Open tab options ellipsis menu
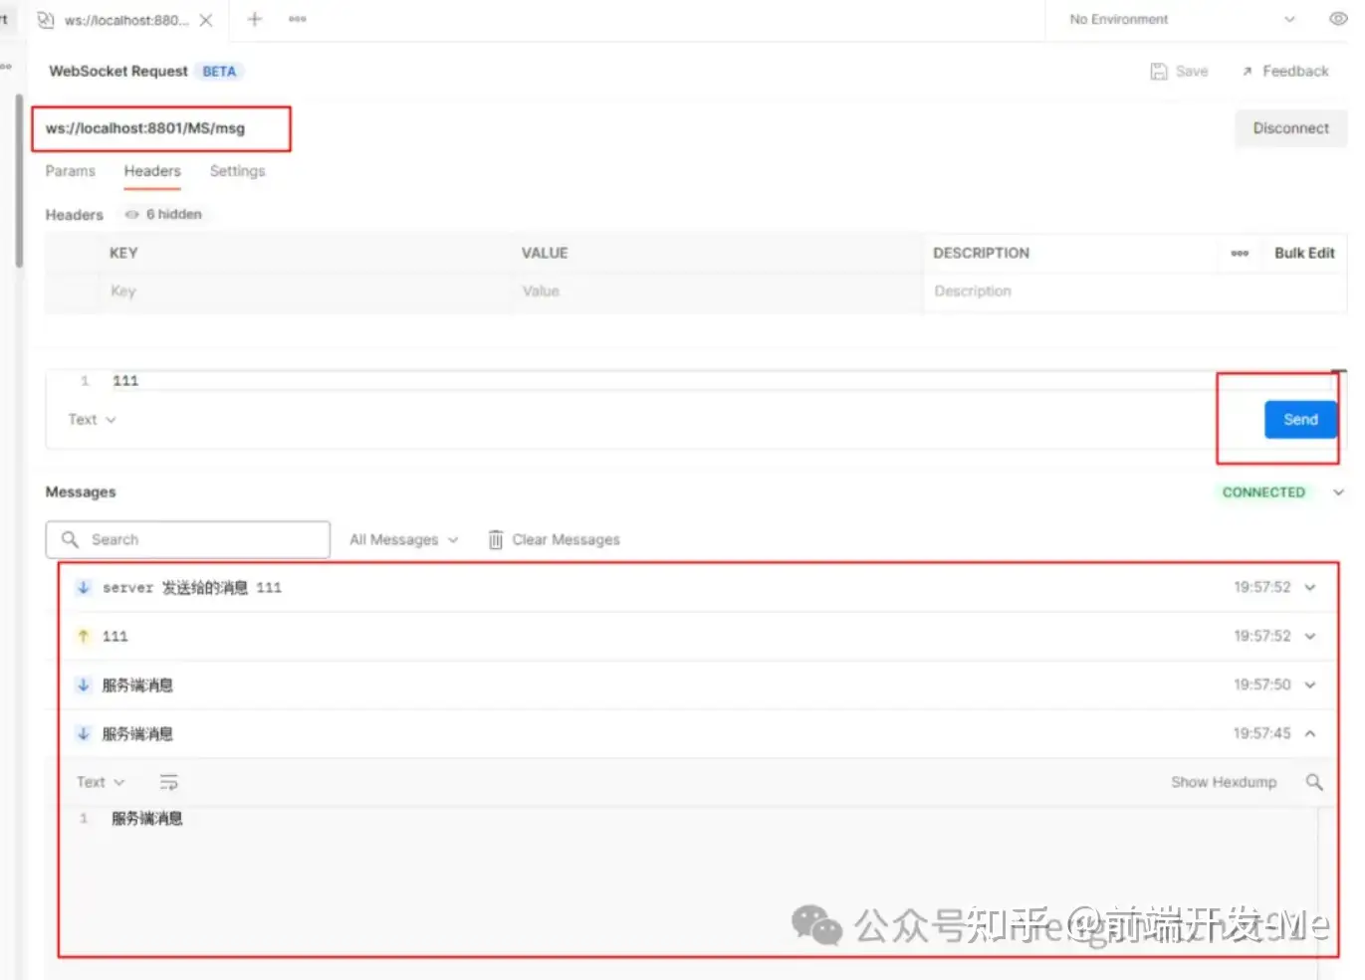 coord(298,19)
